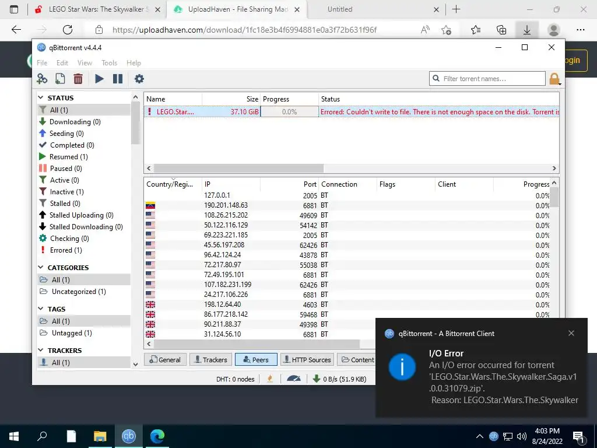Switch to the HTTP Sources tab
Screen dimensions: 597x448
pyautogui.click(x=307, y=359)
